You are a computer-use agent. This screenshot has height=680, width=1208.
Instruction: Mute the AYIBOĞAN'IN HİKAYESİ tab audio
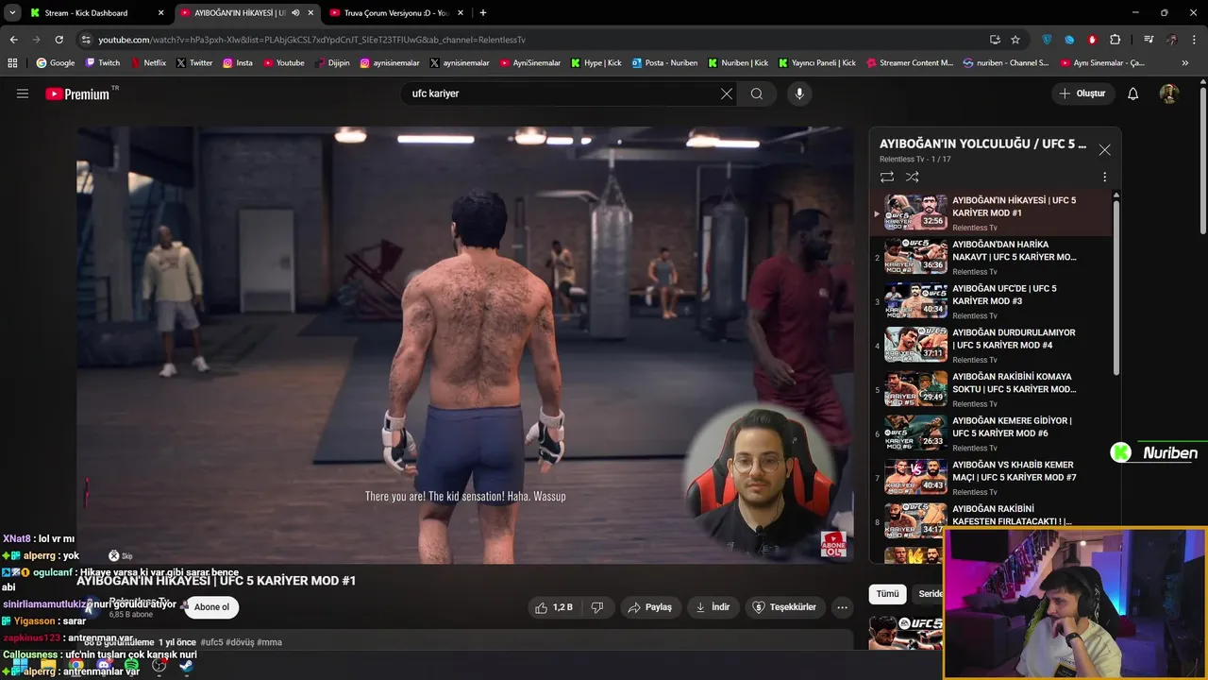pyautogui.click(x=295, y=13)
